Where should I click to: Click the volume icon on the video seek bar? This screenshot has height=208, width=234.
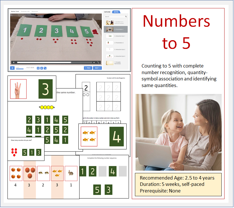(94, 62)
